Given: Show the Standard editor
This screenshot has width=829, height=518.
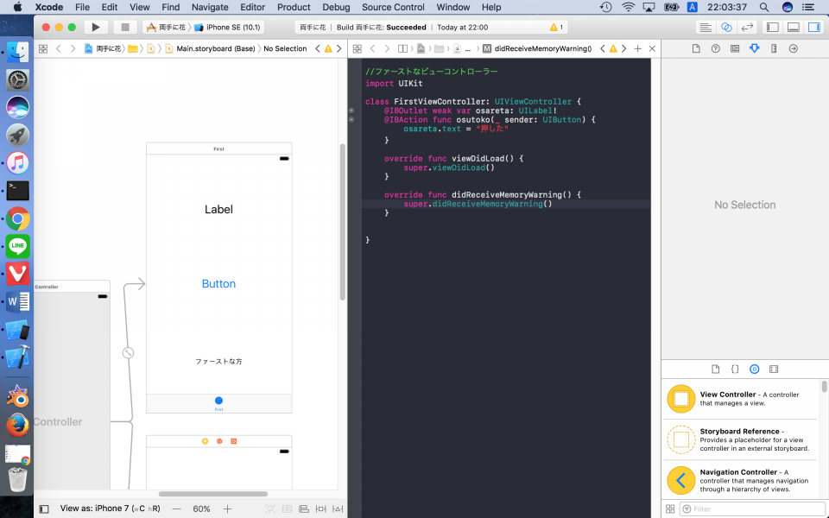Looking at the screenshot, I should pyautogui.click(x=706, y=28).
